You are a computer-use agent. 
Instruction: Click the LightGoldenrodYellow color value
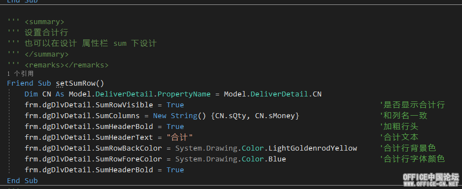click(313, 148)
